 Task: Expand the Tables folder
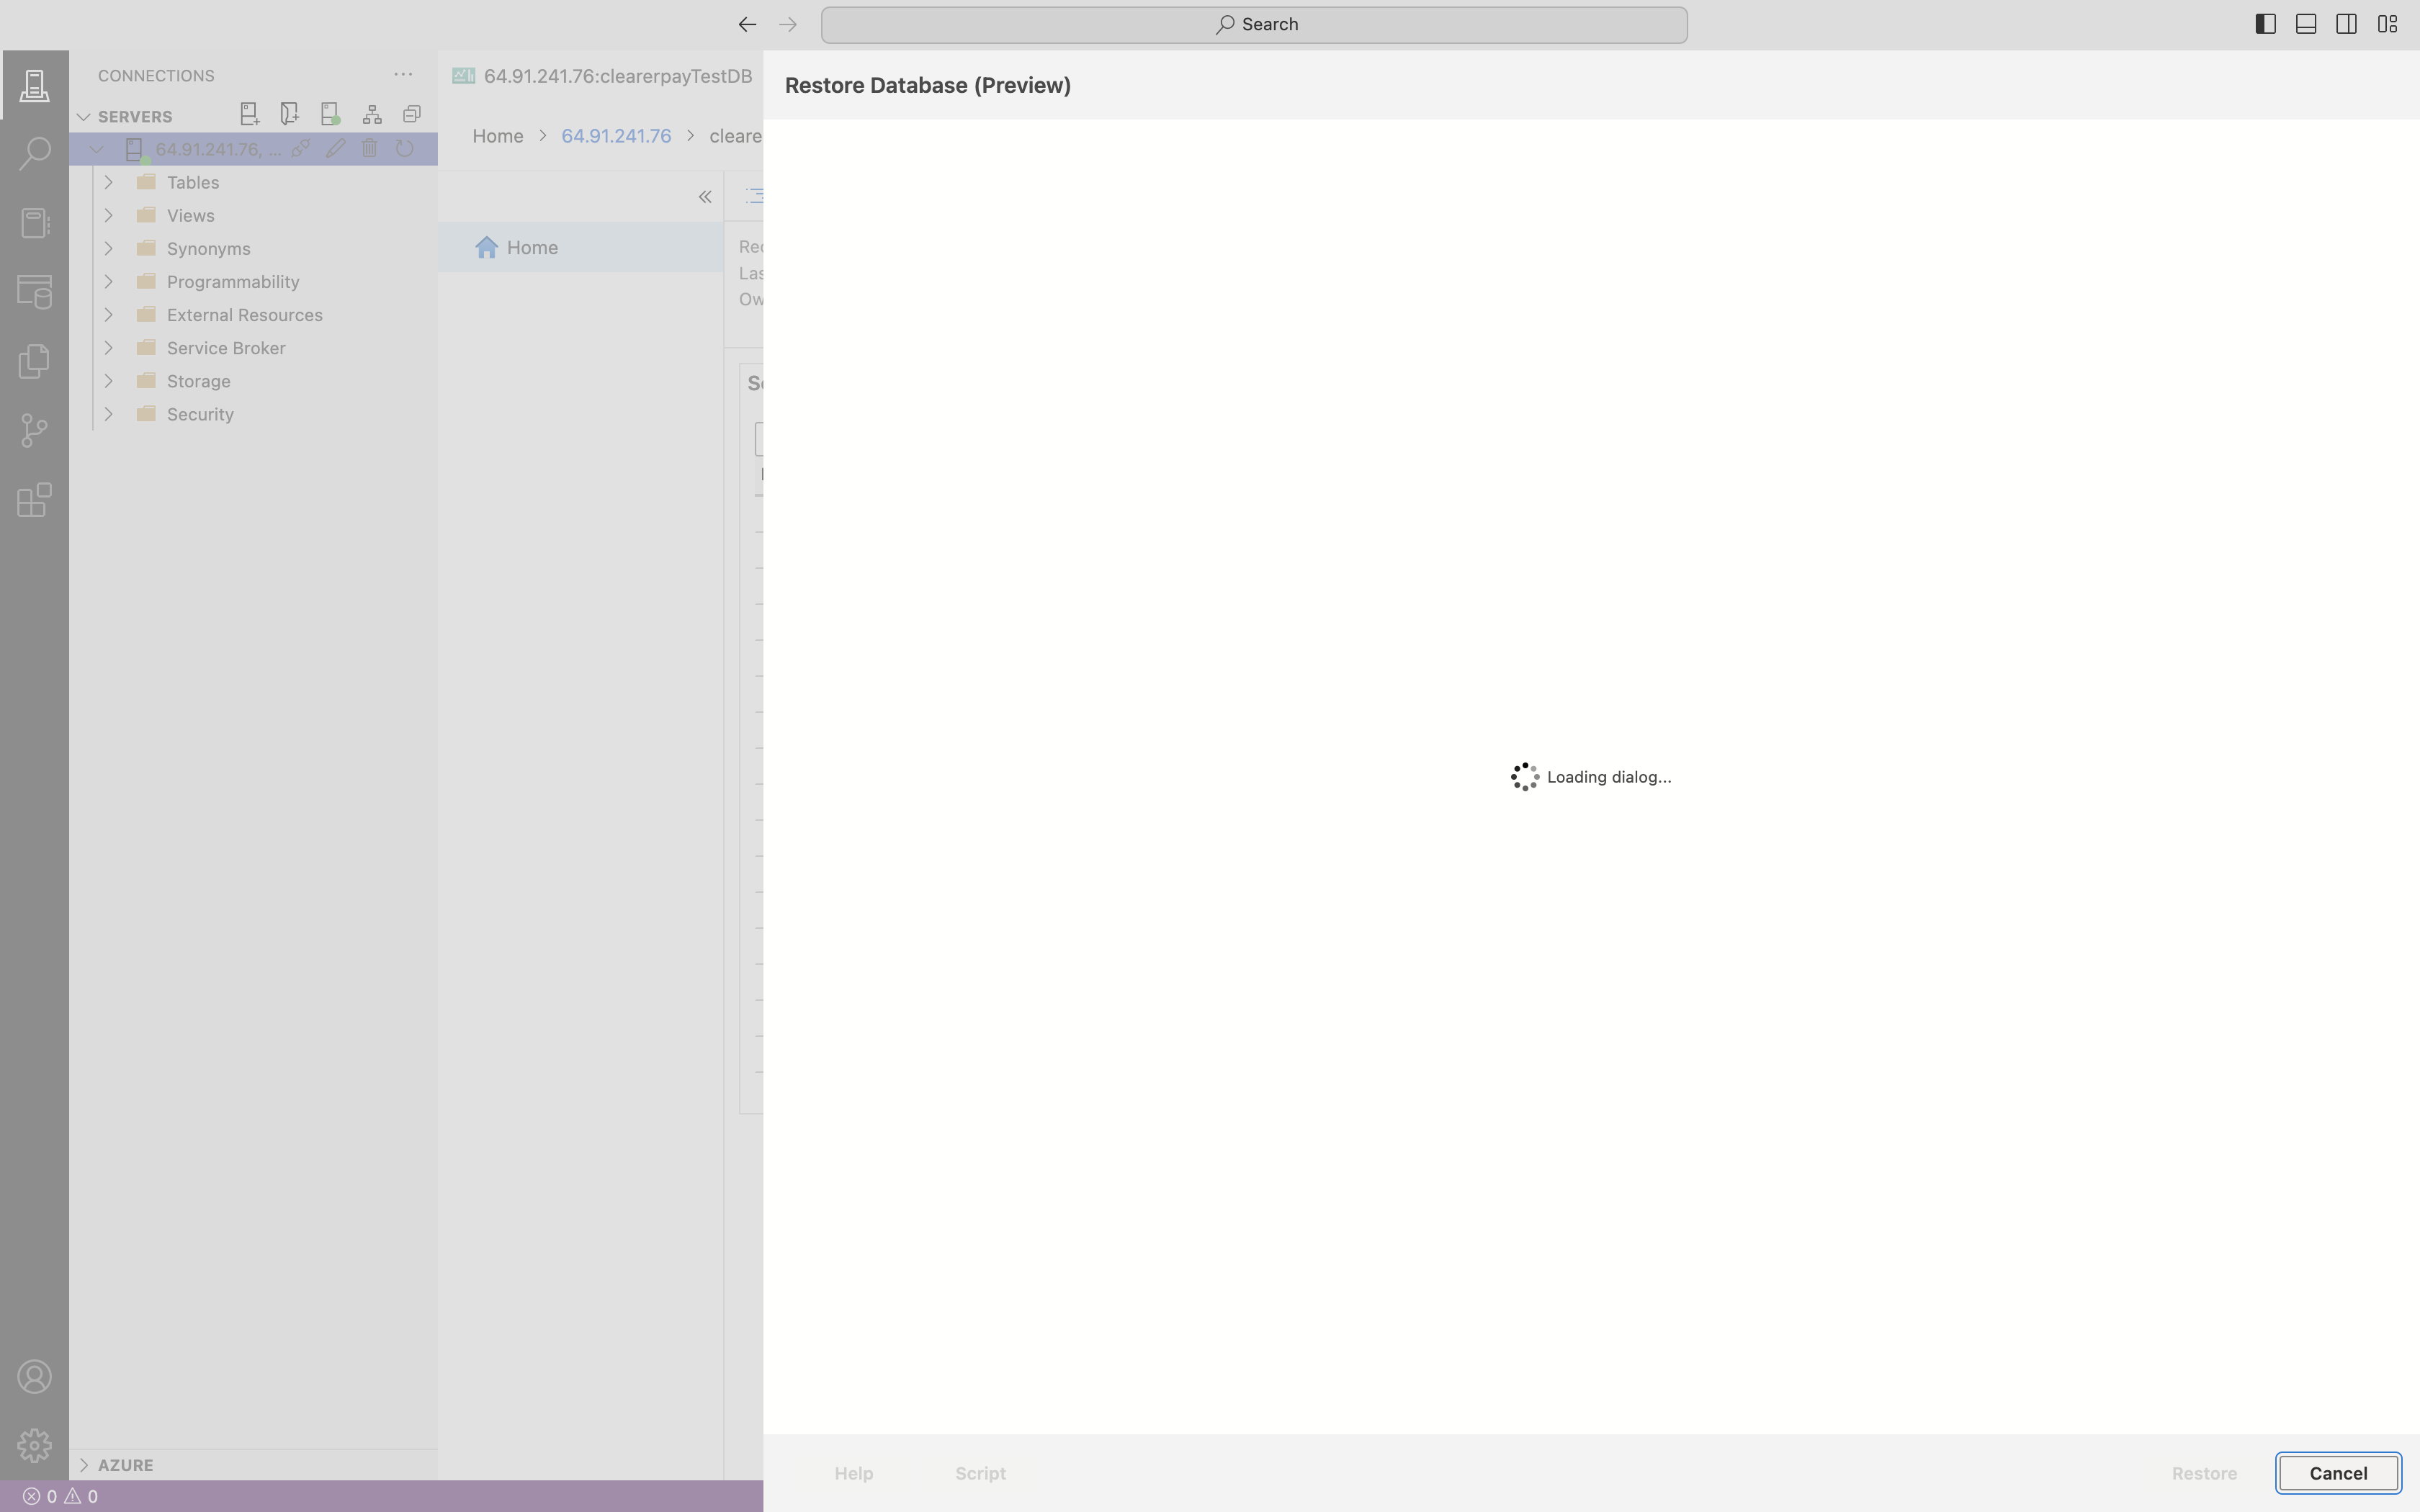tap(109, 182)
